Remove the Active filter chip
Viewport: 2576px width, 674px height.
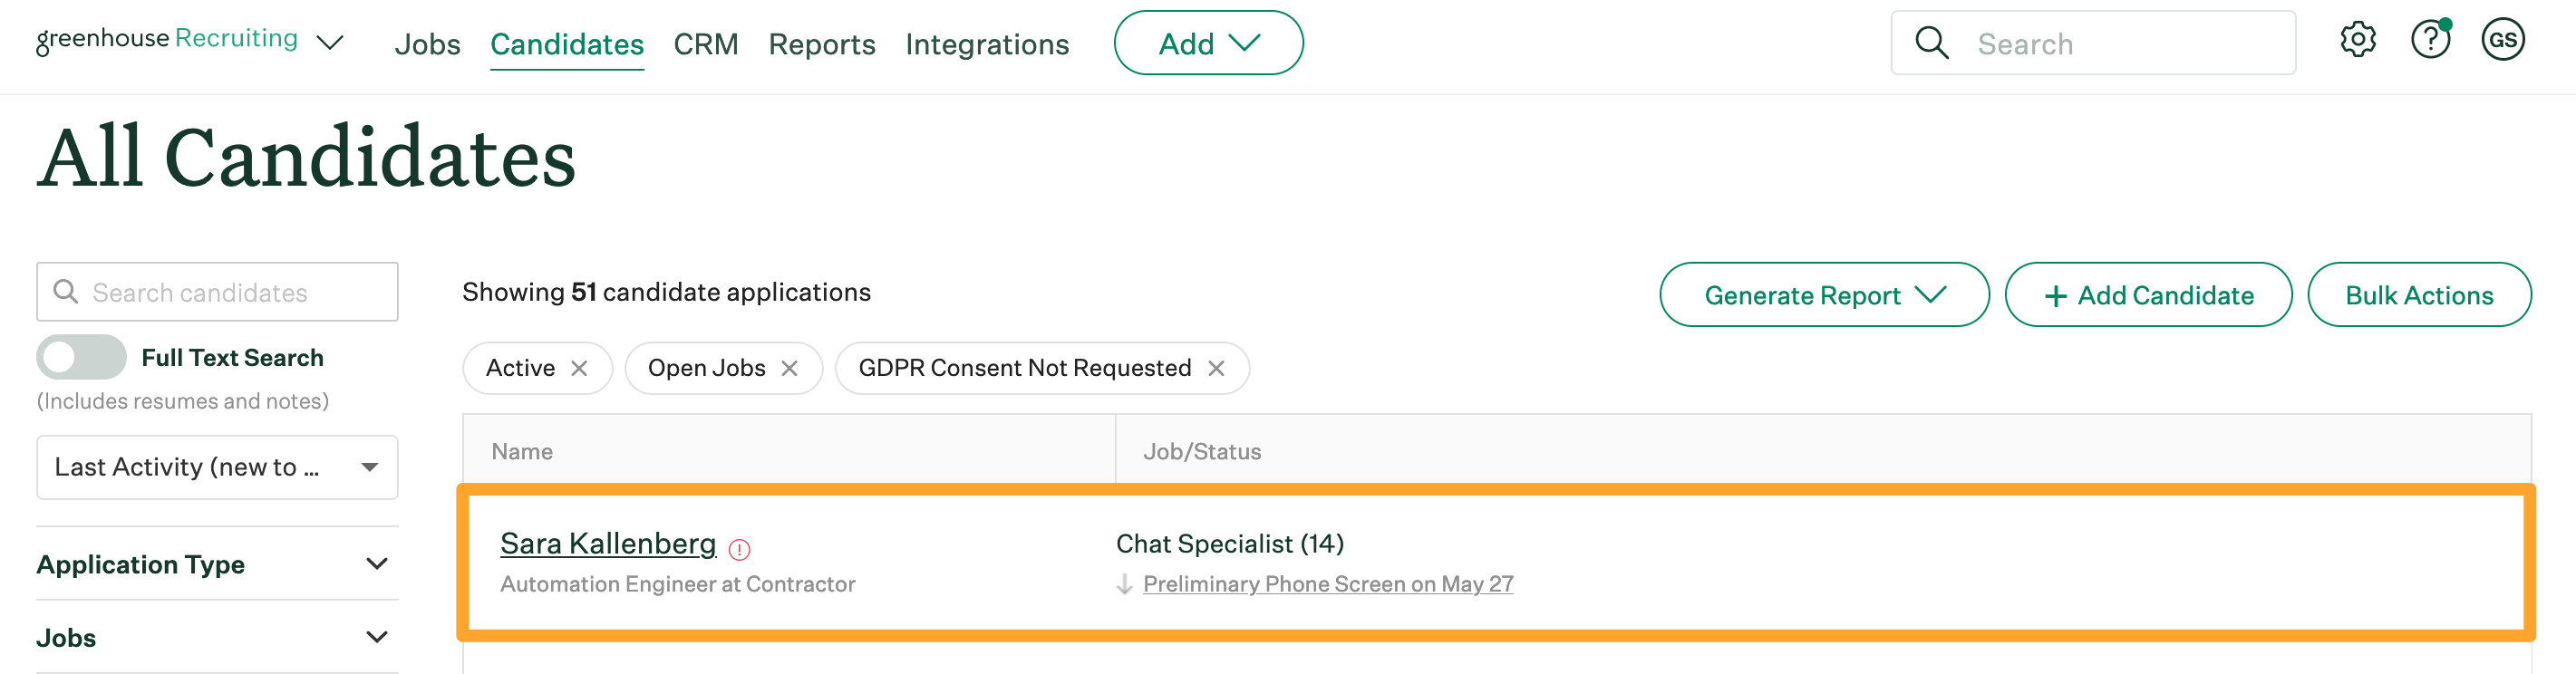[x=579, y=368]
